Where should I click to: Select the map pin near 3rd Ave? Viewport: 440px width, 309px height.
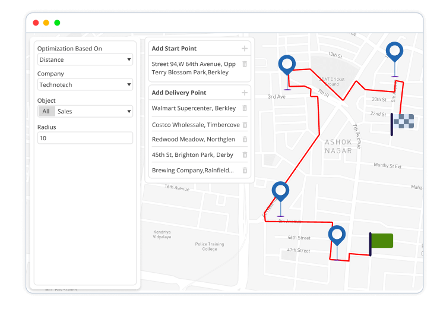(x=287, y=65)
